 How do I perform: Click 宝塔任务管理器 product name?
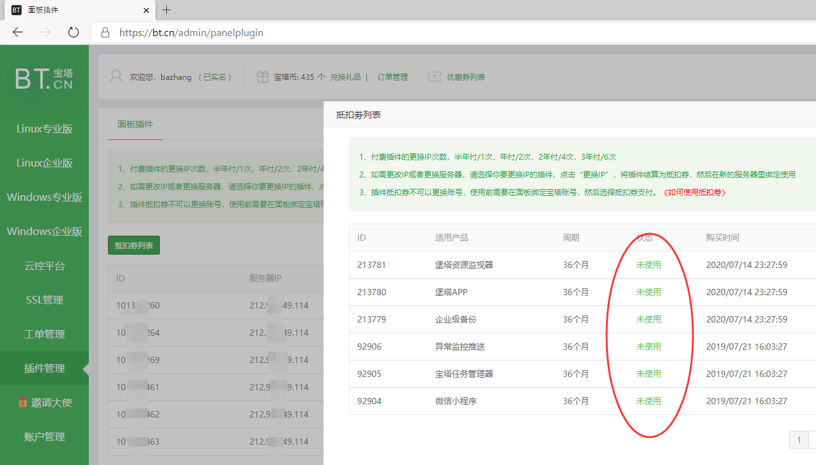[464, 374]
